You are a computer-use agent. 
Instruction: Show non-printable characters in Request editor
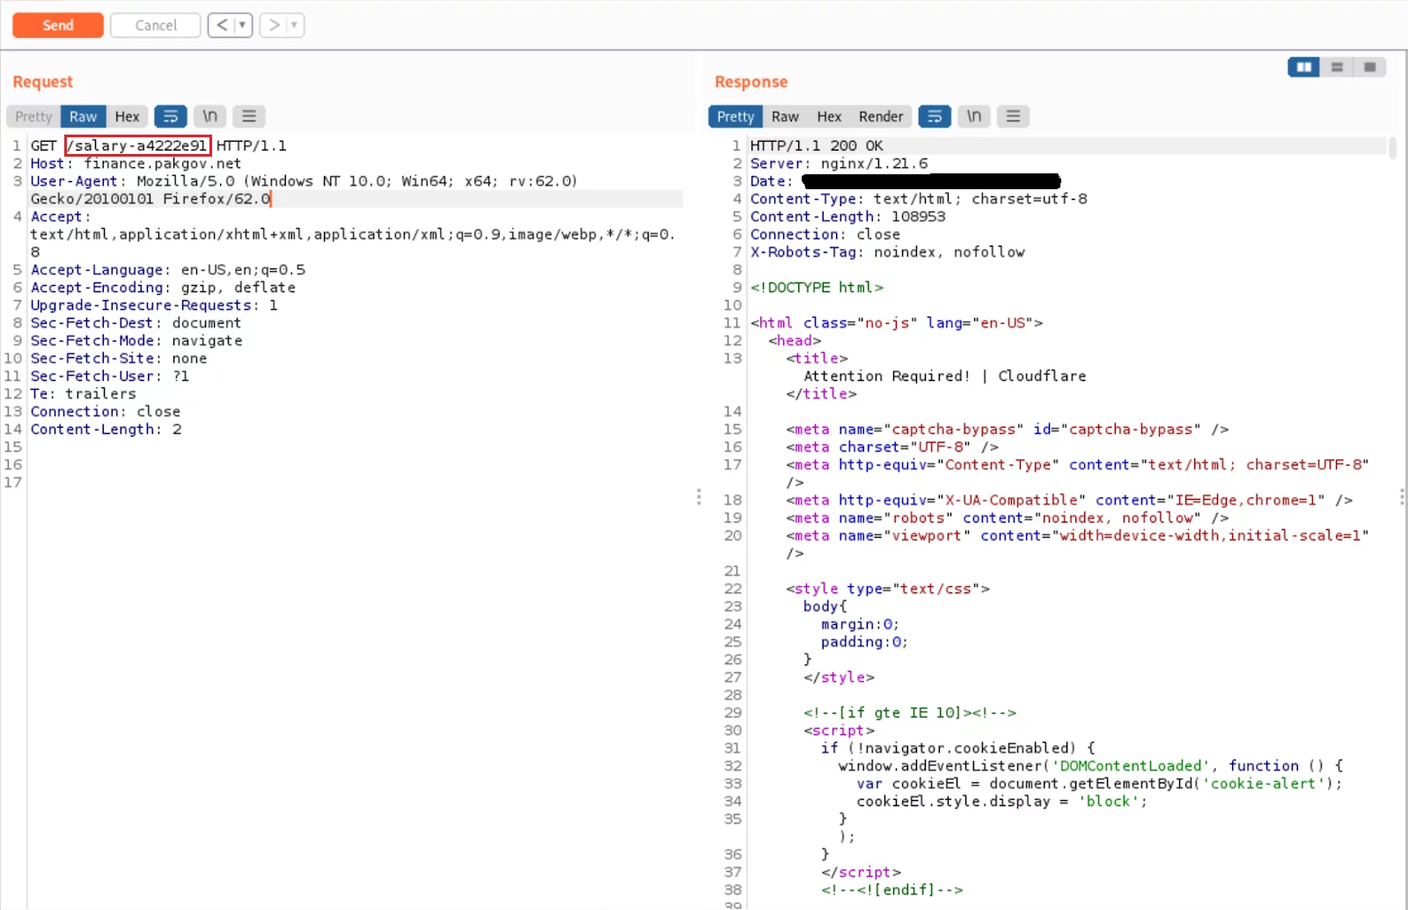click(x=210, y=116)
